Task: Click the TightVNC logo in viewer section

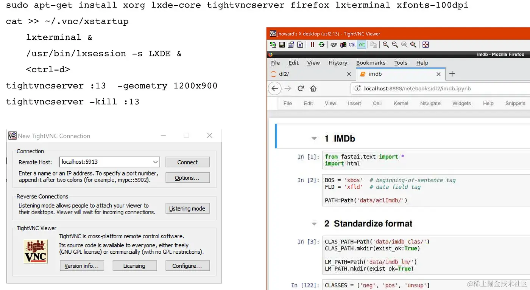Action: click(36, 251)
